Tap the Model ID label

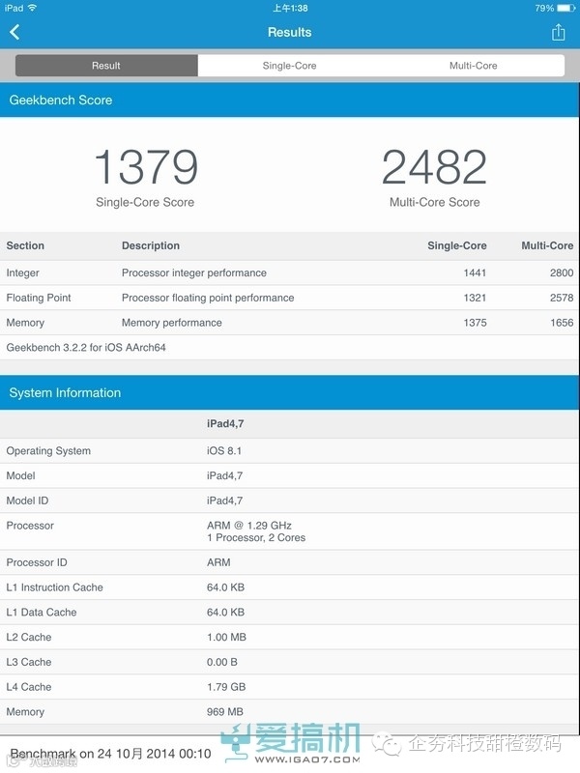(27, 501)
